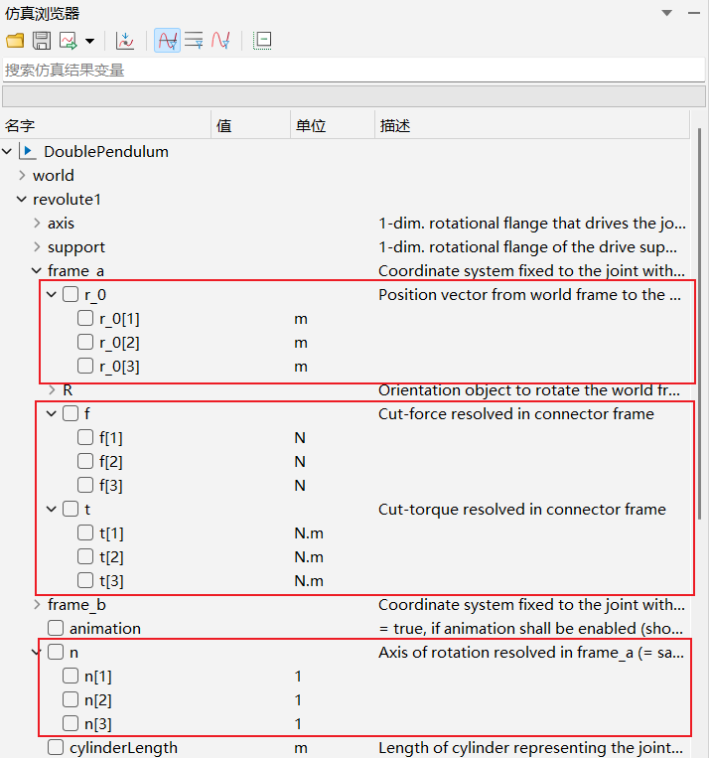This screenshot has width=709, height=758.
Task: Click the open folder icon in toolbar
Action: (14, 41)
